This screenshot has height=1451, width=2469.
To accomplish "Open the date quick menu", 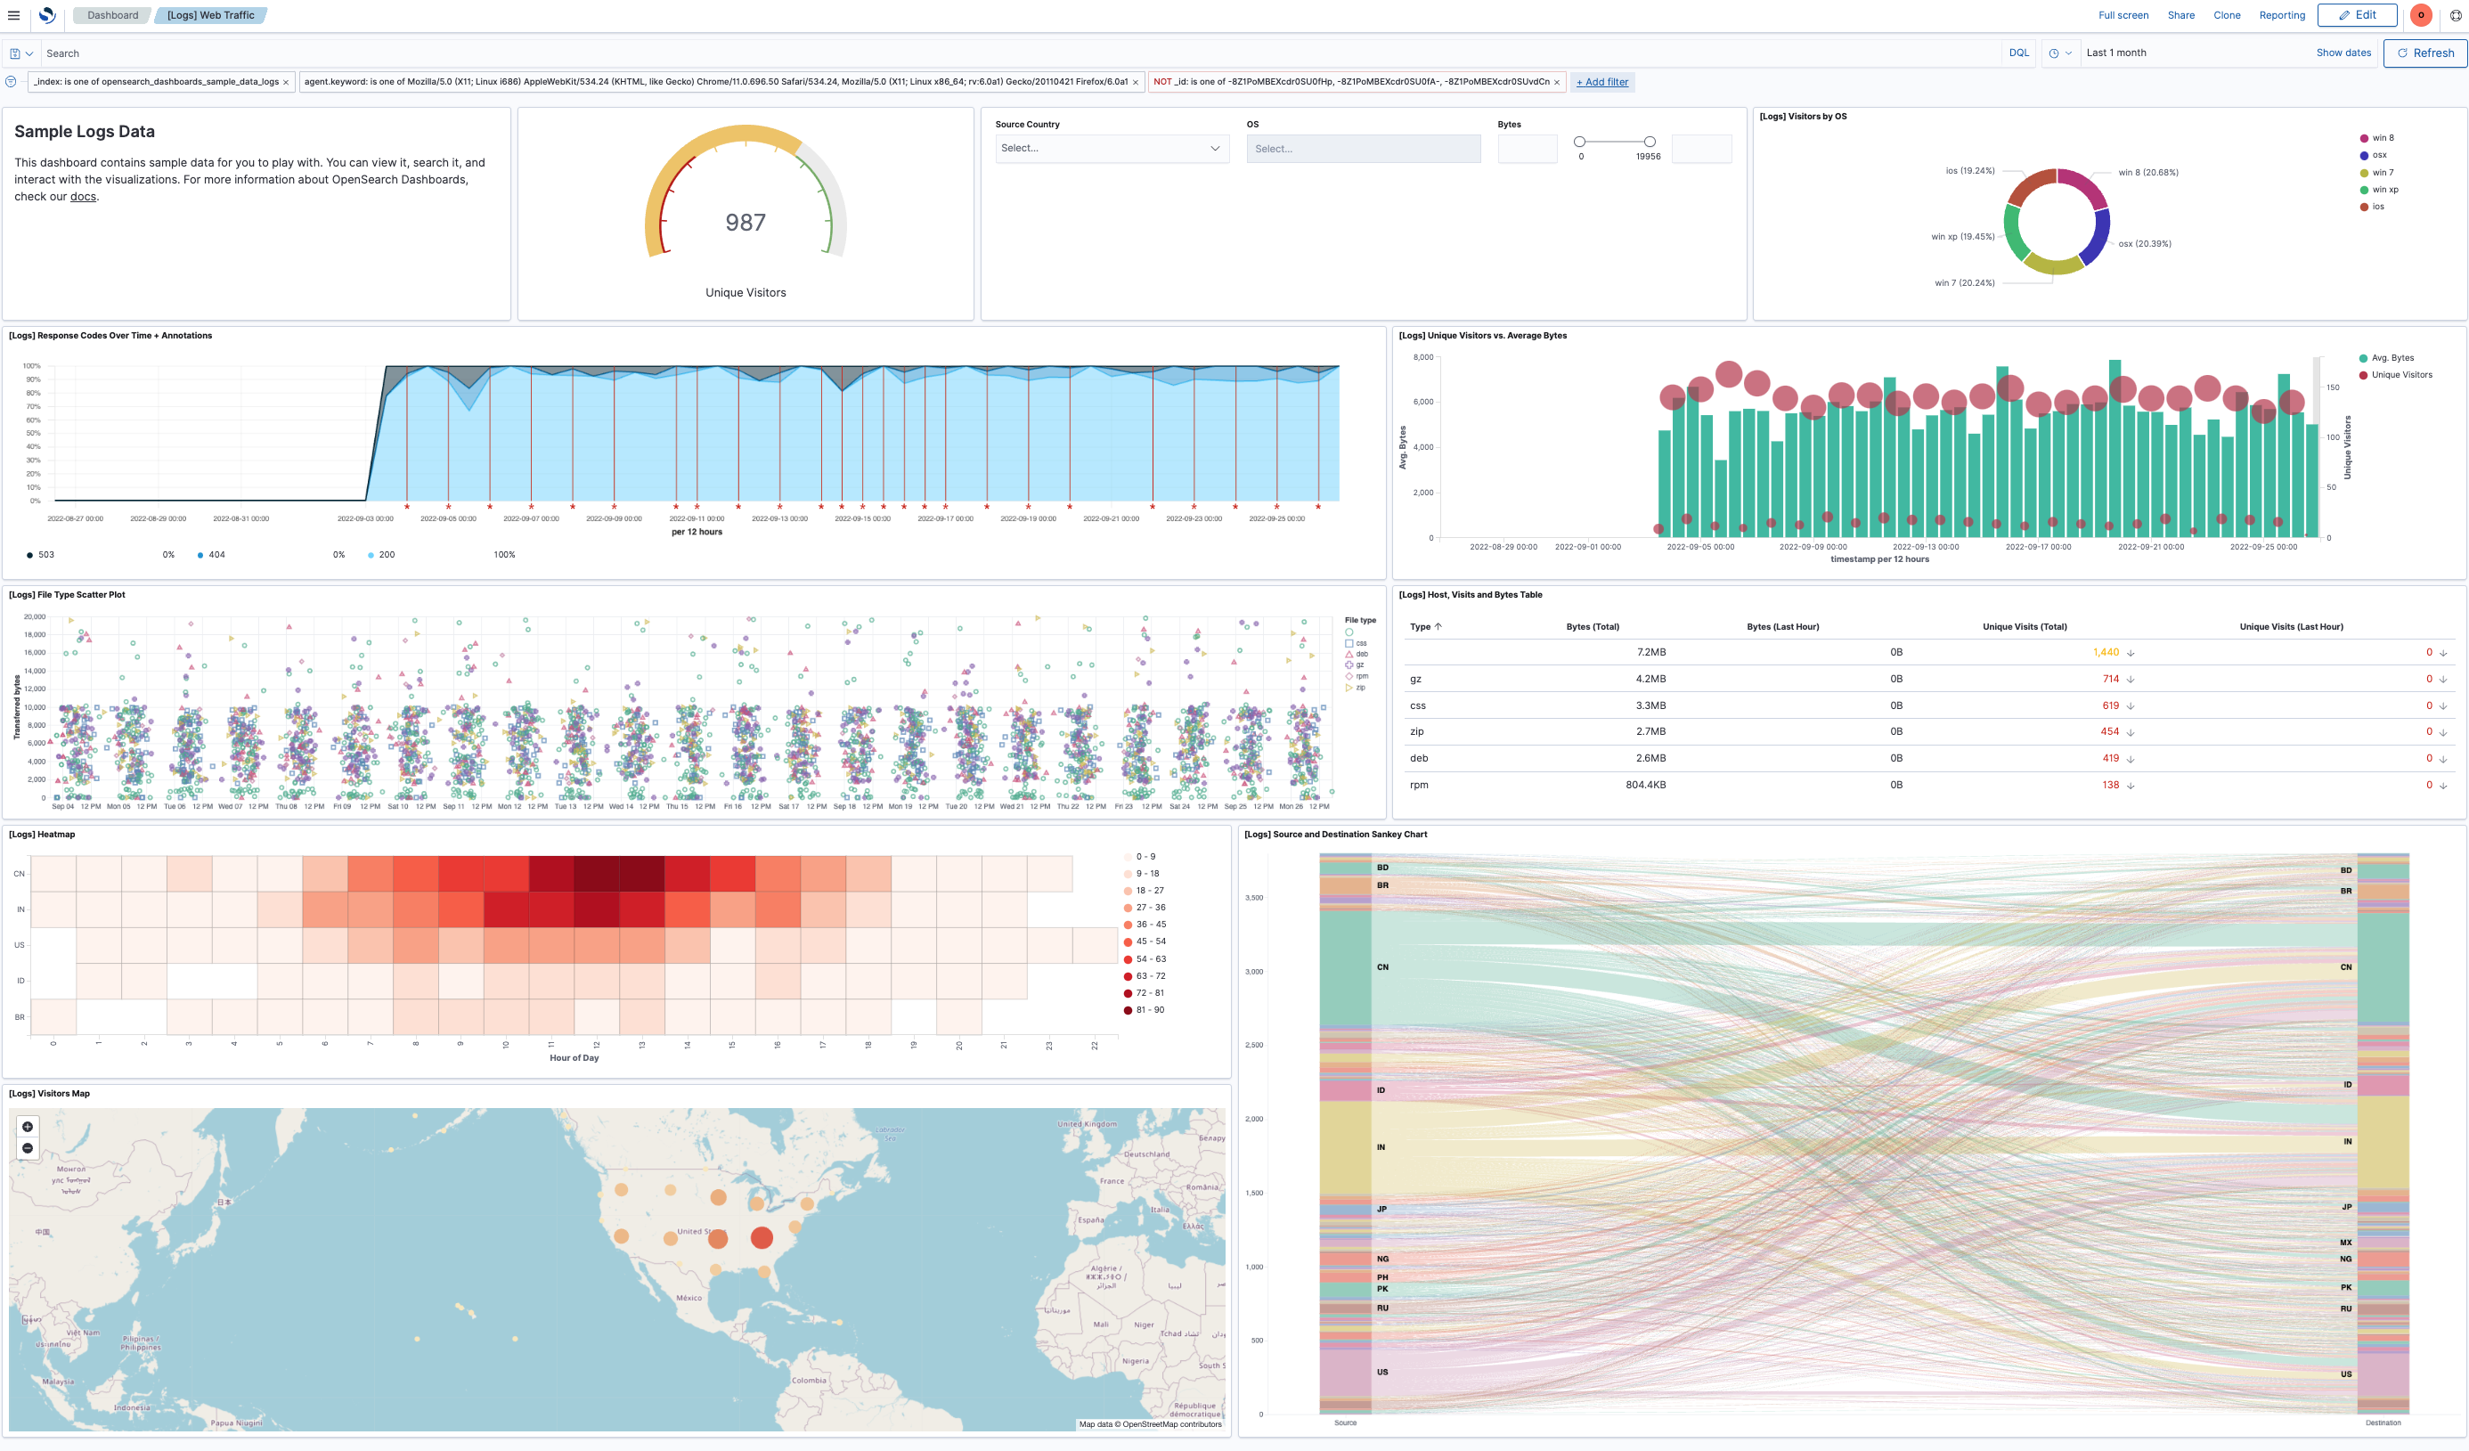I will point(2060,53).
